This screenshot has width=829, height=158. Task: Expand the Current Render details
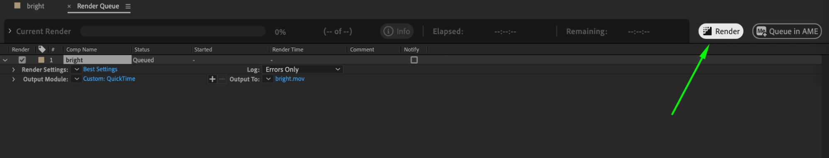(x=10, y=31)
